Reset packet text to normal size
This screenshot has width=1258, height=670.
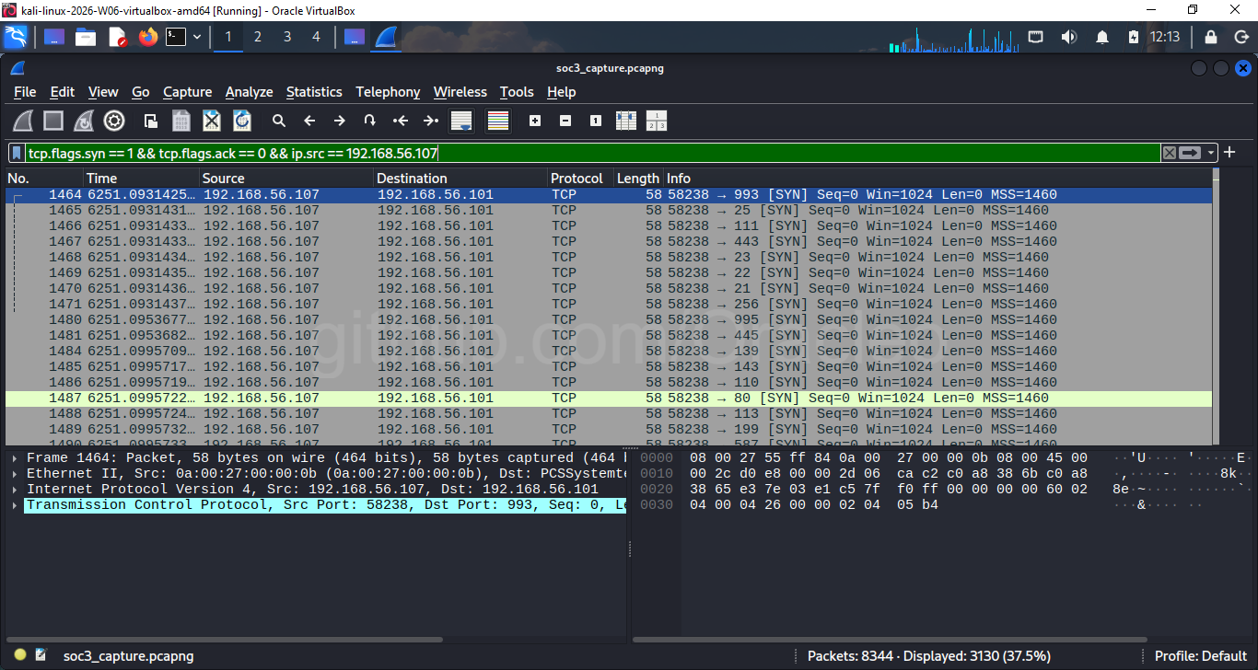pyautogui.click(x=595, y=121)
